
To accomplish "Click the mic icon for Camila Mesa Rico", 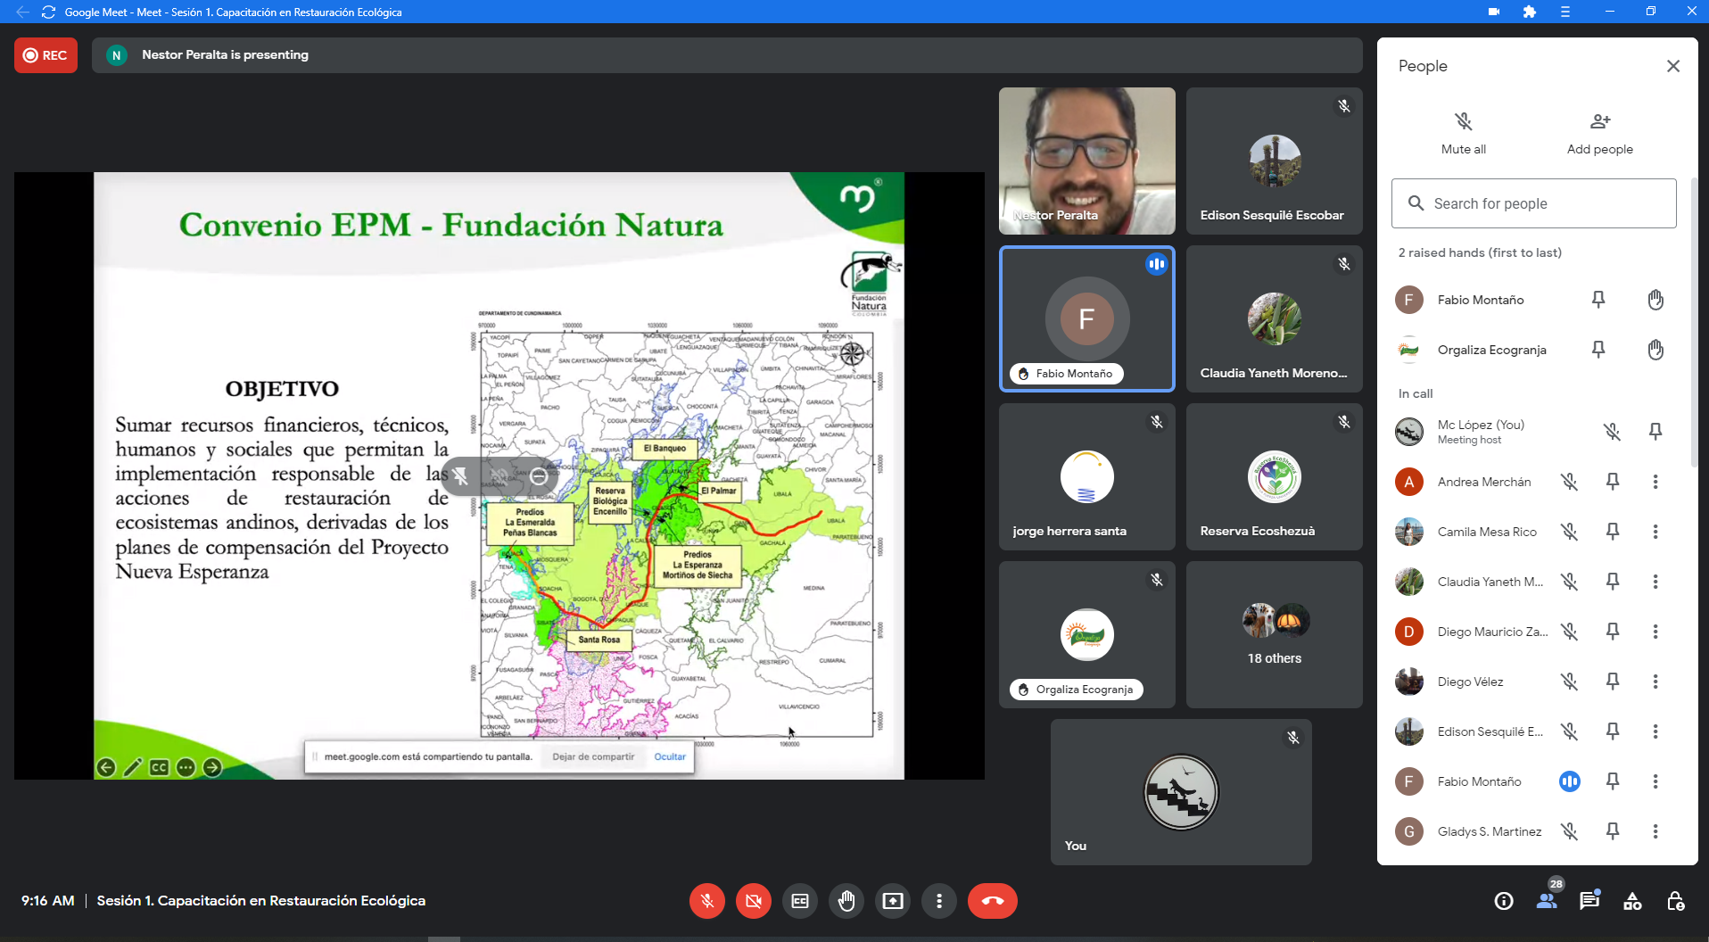I will pyautogui.click(x=1570, y=532).
